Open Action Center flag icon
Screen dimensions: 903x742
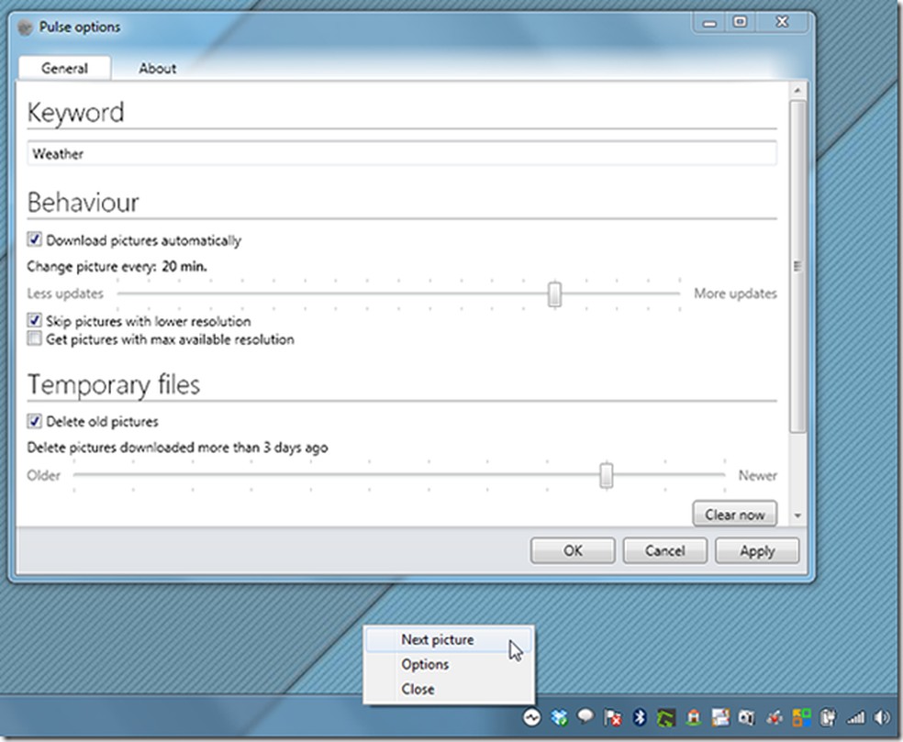(x=612, y=717)
